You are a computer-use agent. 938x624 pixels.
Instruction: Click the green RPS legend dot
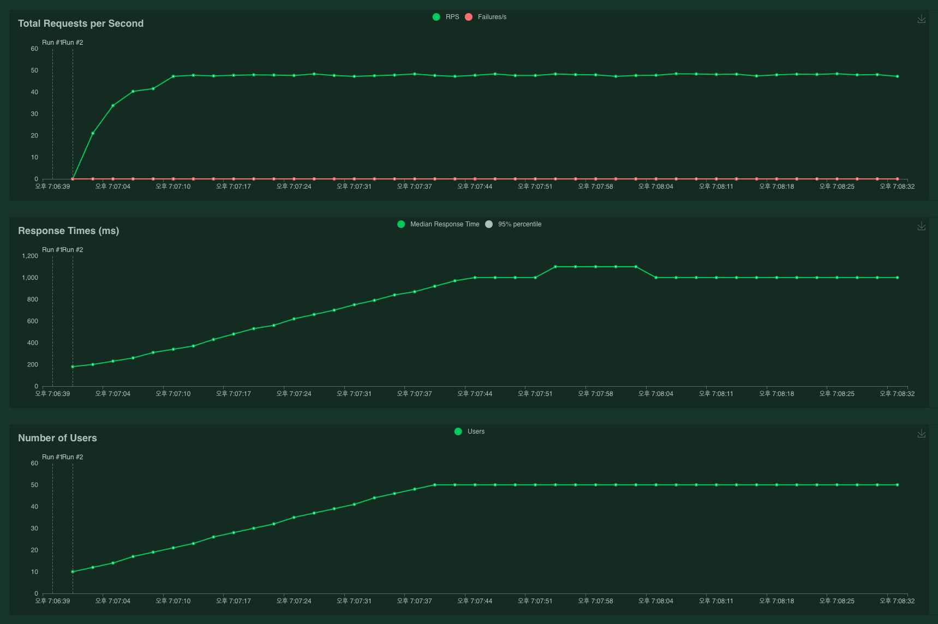point(436,17)
